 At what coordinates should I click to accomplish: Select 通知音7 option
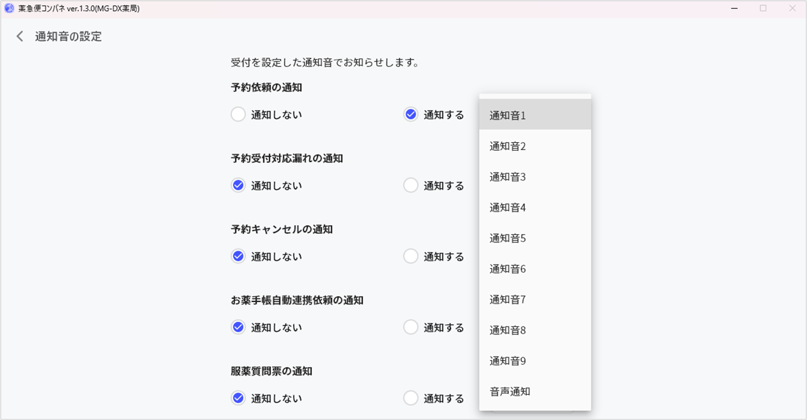pyautogui.click(x=534, y=300)
